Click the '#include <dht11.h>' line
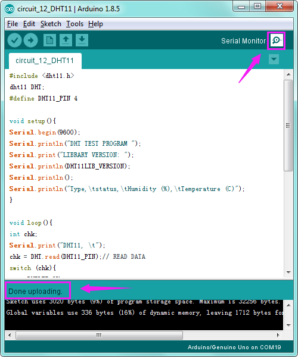Viewport: 298px width, 357px height. [42, 76]
